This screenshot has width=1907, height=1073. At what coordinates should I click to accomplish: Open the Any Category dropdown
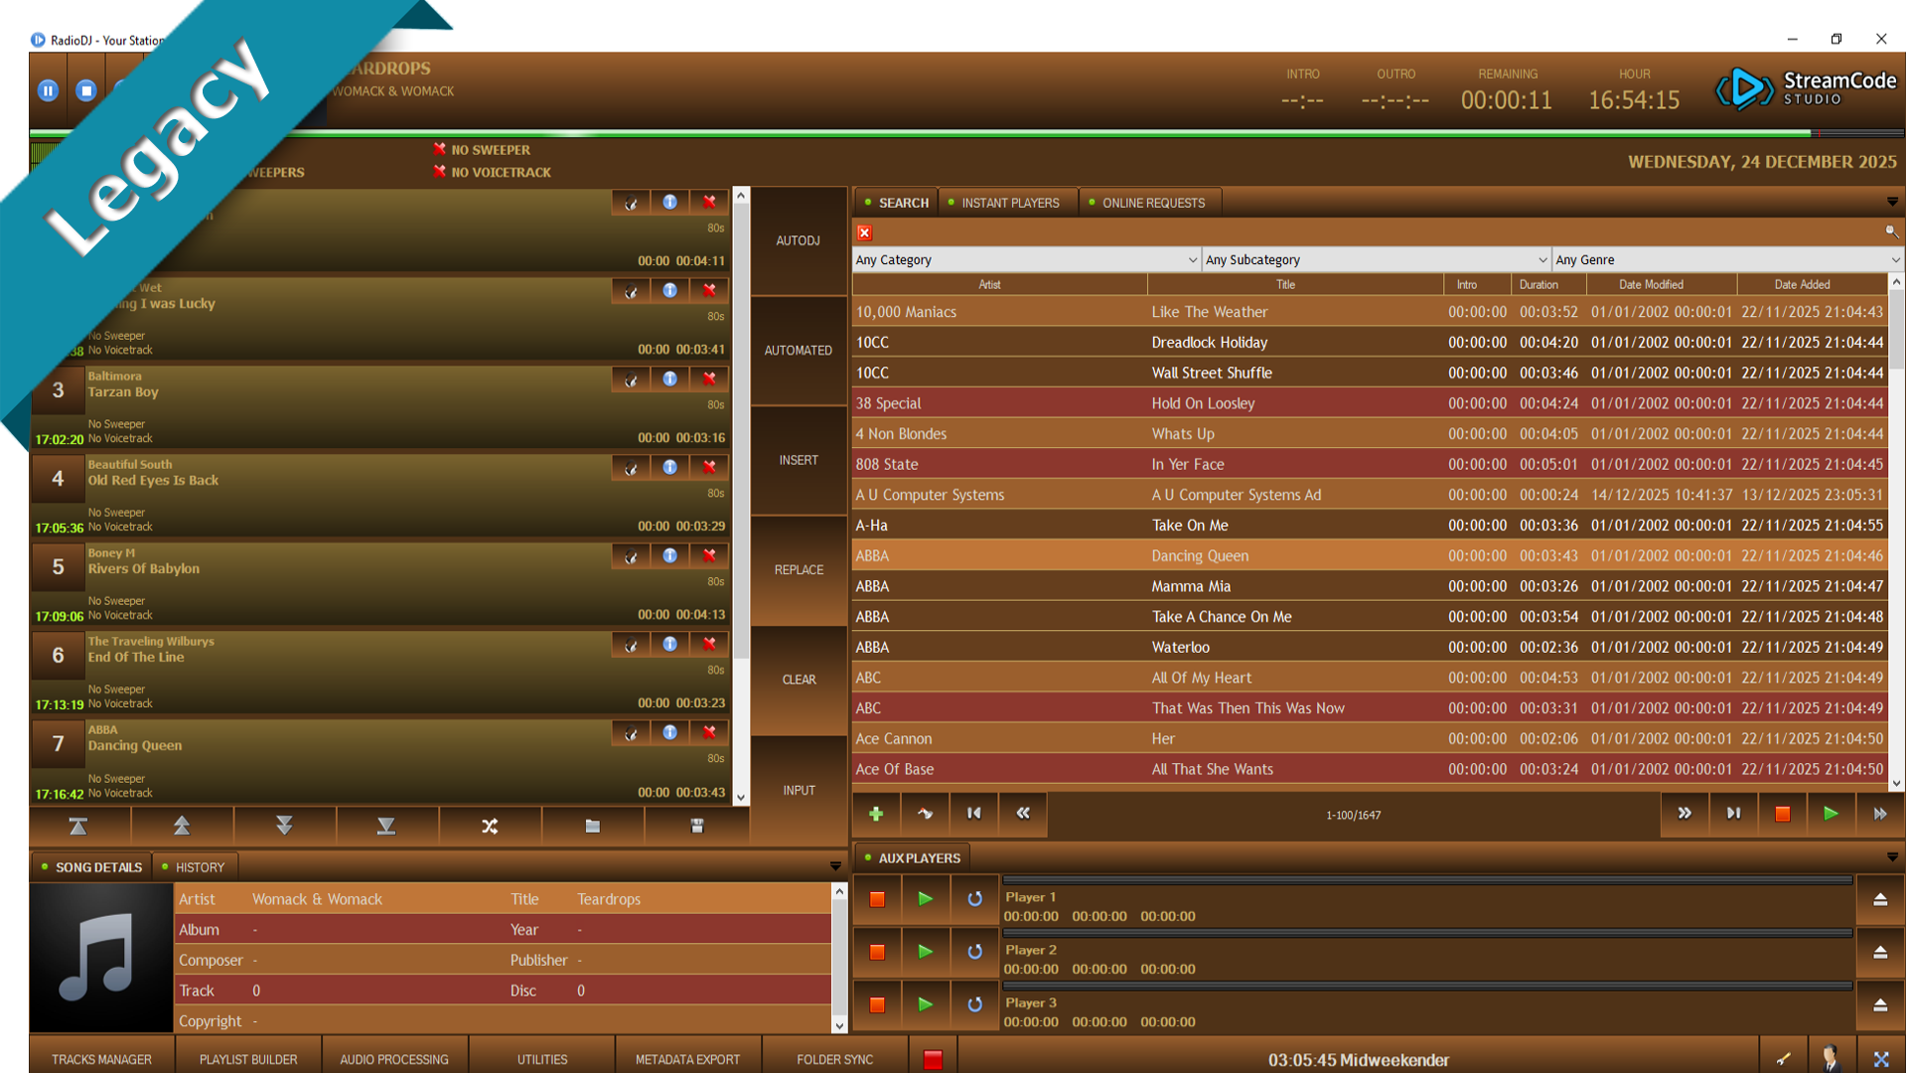(x=1024, y=259)
